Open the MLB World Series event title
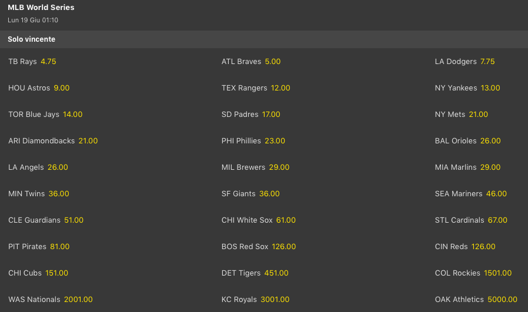Image resolution: width=528 pixels, height=312 pixels. pos(41,8)
